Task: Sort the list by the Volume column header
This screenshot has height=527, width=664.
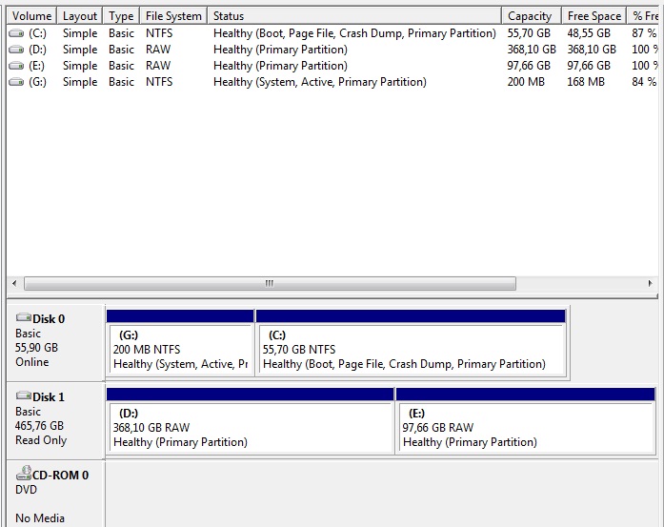Action: point(31,16)
